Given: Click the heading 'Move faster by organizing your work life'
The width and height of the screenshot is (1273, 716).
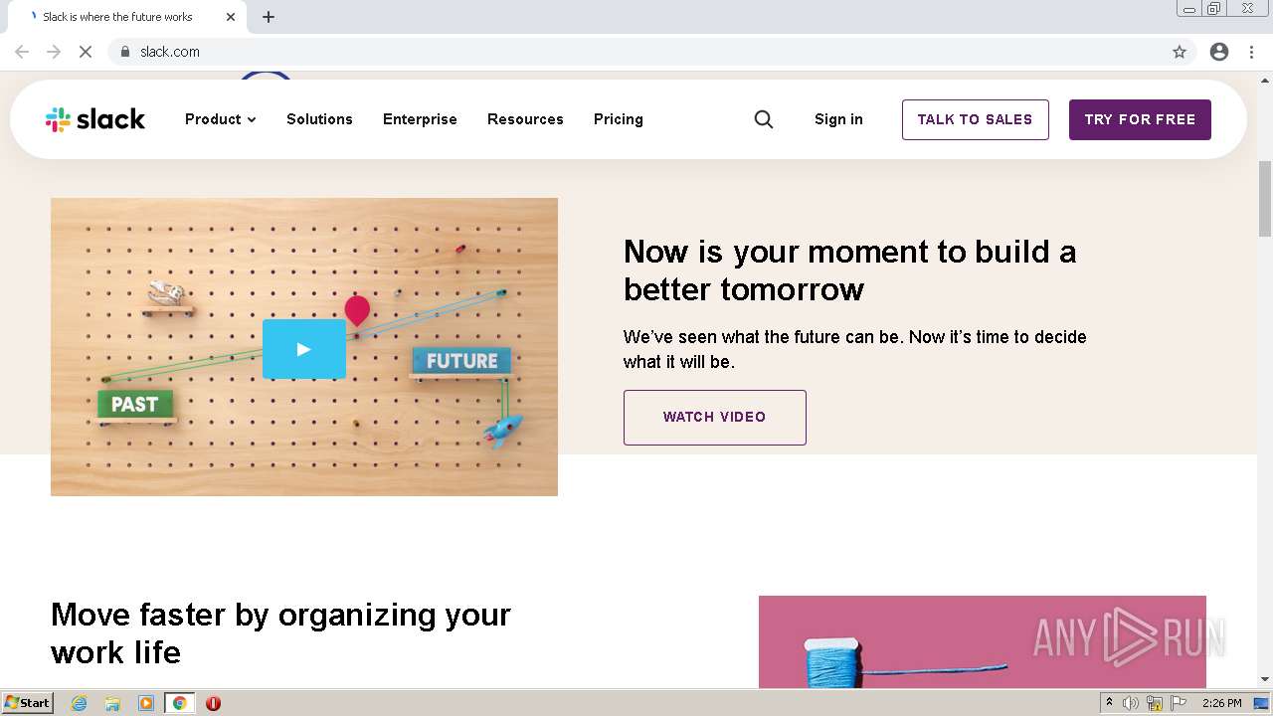Looking at the screenshot, I should [x=280, y=633].
